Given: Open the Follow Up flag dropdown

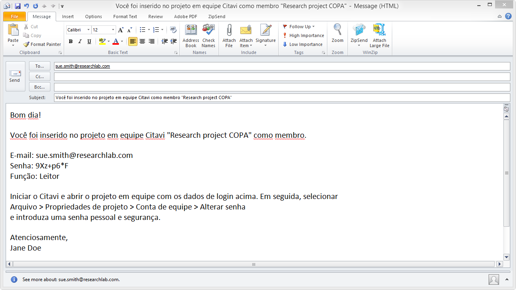Looking at the screenshot, I should pos(298,27).
